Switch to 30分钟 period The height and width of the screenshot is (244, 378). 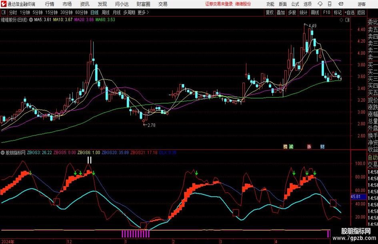point(66,12)
